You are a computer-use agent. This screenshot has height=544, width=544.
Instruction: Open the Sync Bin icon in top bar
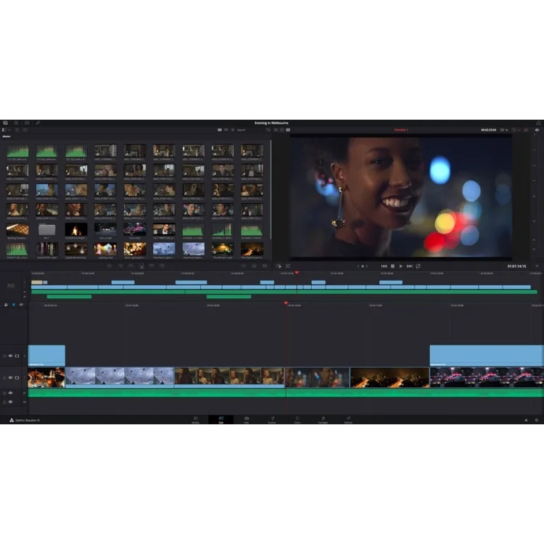point(16,123)
